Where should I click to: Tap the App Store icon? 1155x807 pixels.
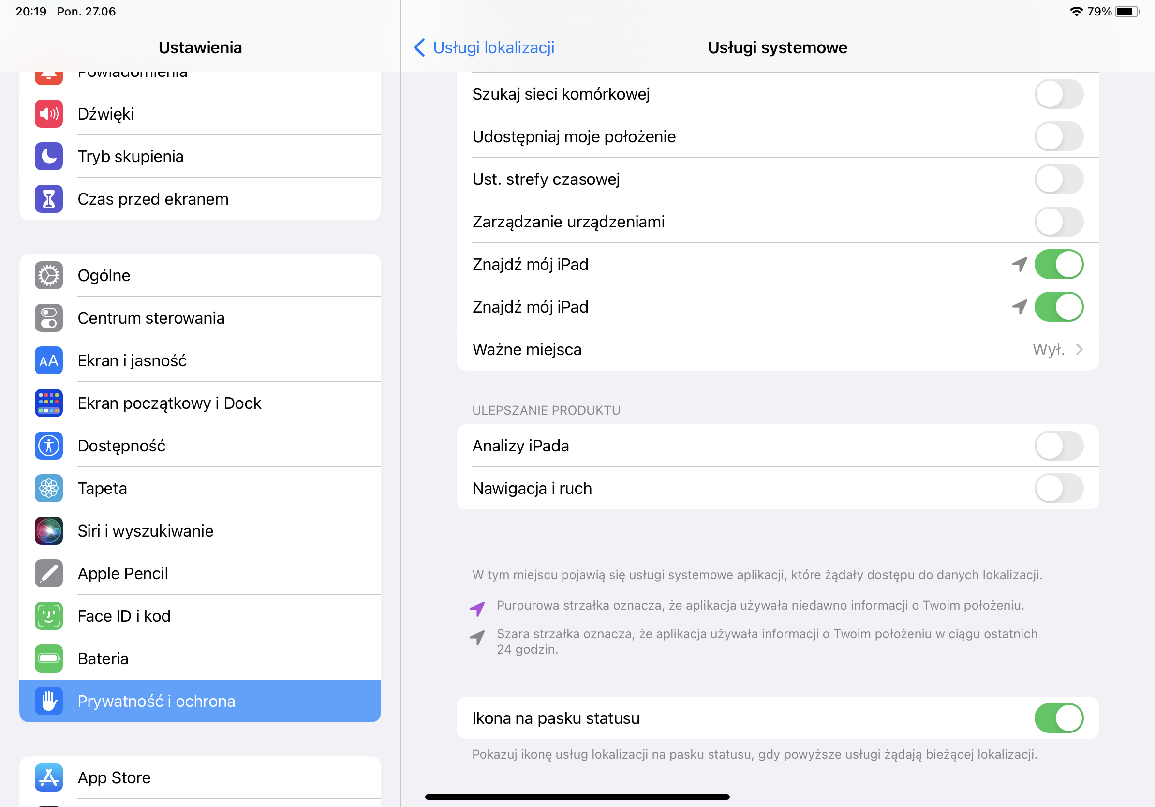point(49,778)
